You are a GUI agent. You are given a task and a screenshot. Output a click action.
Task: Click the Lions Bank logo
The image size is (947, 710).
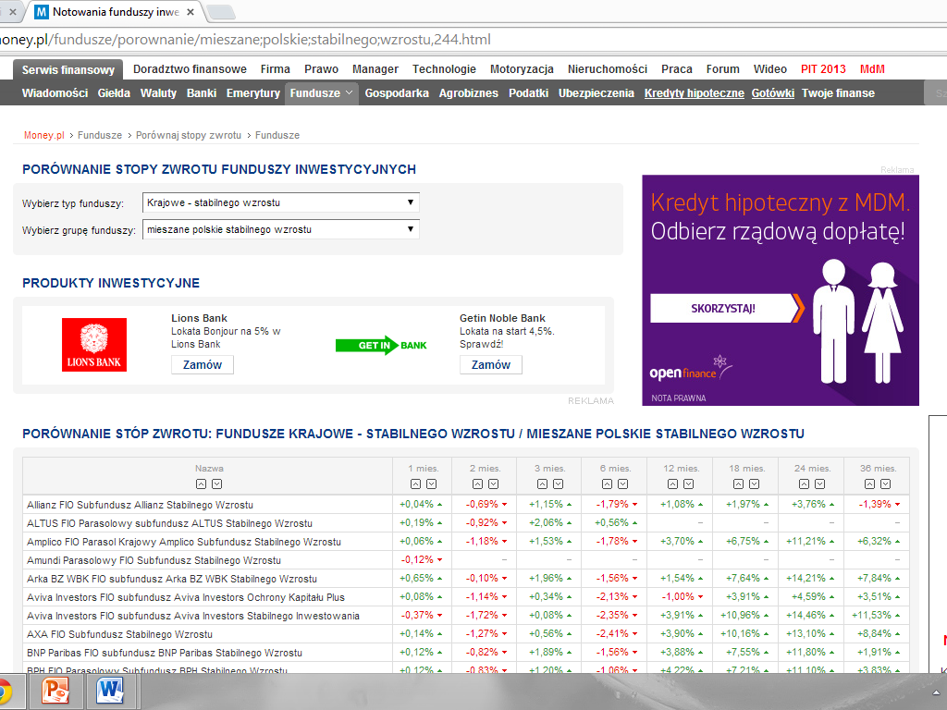click(x=94, y=345)
